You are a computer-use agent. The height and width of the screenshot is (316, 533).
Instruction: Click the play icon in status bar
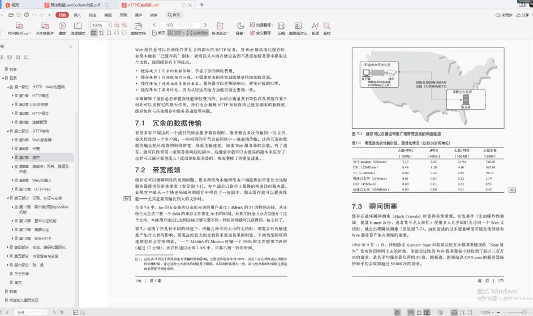[x=441, y=312]
